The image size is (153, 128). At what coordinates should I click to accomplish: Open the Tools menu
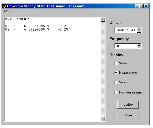[7, 11]
